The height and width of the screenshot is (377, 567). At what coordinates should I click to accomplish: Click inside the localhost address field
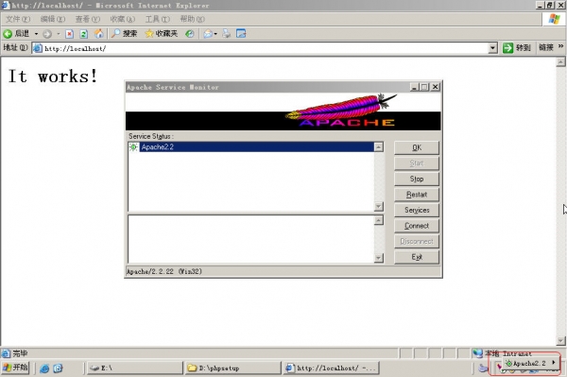pos(265,48)
